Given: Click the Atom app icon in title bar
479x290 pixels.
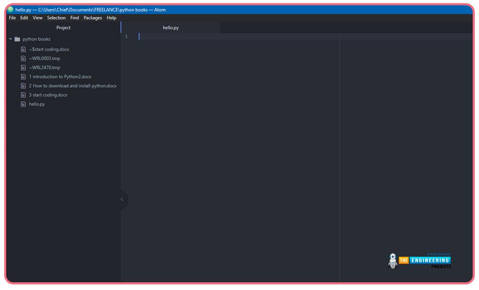Looking at the screenshot, I should click(x=11, y=9).
